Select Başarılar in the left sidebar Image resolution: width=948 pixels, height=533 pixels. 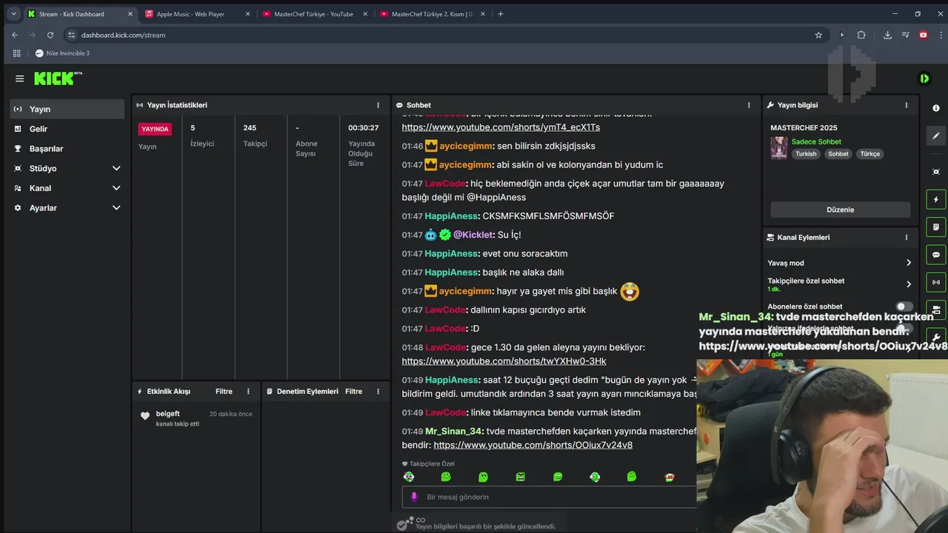pyautogui.click(x=67, y=149)
